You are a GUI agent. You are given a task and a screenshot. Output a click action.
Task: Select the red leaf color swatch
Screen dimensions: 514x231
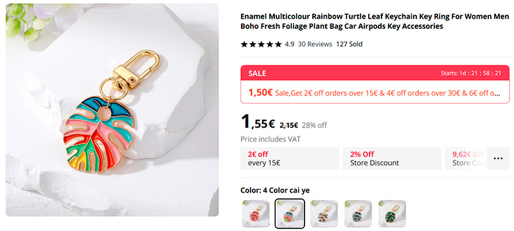click(x=256, y=214)
